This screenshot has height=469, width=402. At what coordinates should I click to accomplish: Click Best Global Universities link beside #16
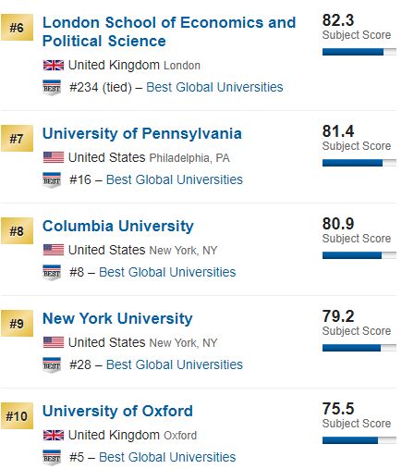tap(175, 179)
